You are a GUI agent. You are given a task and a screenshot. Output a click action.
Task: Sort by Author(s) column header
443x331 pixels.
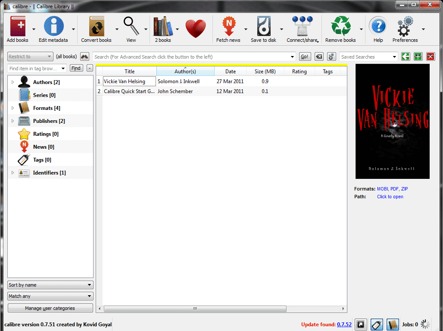pyautogui.click(x=185, y=72)
